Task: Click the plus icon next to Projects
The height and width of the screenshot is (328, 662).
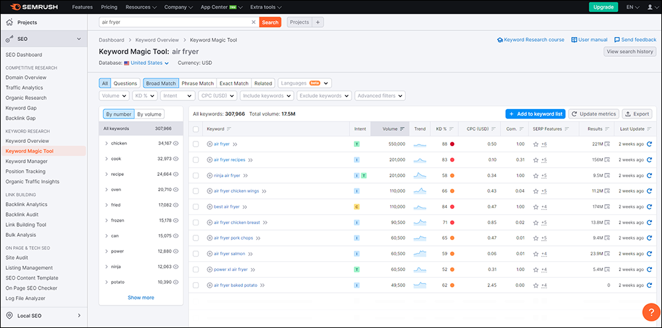Action: pyautogui.click(x=318, y=22)
